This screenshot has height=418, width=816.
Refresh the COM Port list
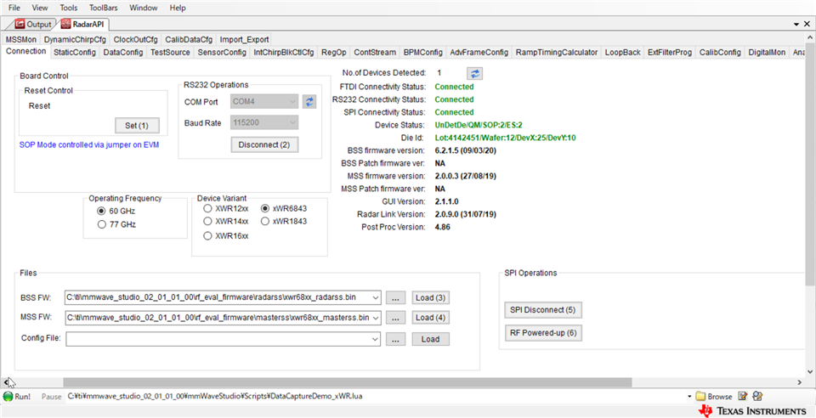point(309,101)
